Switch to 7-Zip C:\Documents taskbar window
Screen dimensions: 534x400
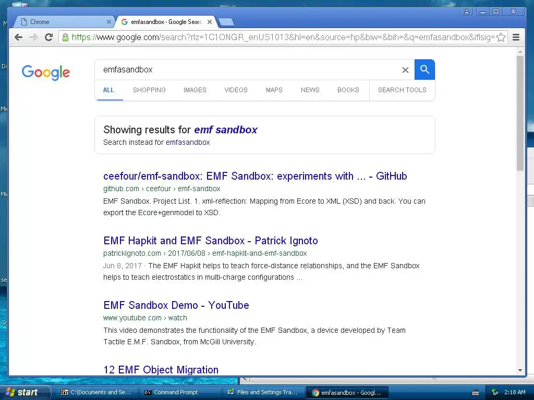pyautogui.click(x=96, y=393)
